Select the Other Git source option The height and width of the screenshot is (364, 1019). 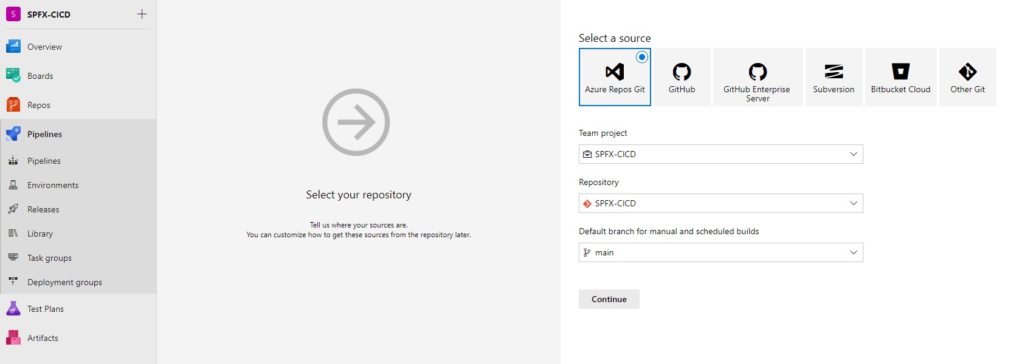click(967, 77)
